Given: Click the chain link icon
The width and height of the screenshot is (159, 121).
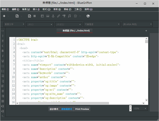Looking at the screenshot, I should point(59,16).
